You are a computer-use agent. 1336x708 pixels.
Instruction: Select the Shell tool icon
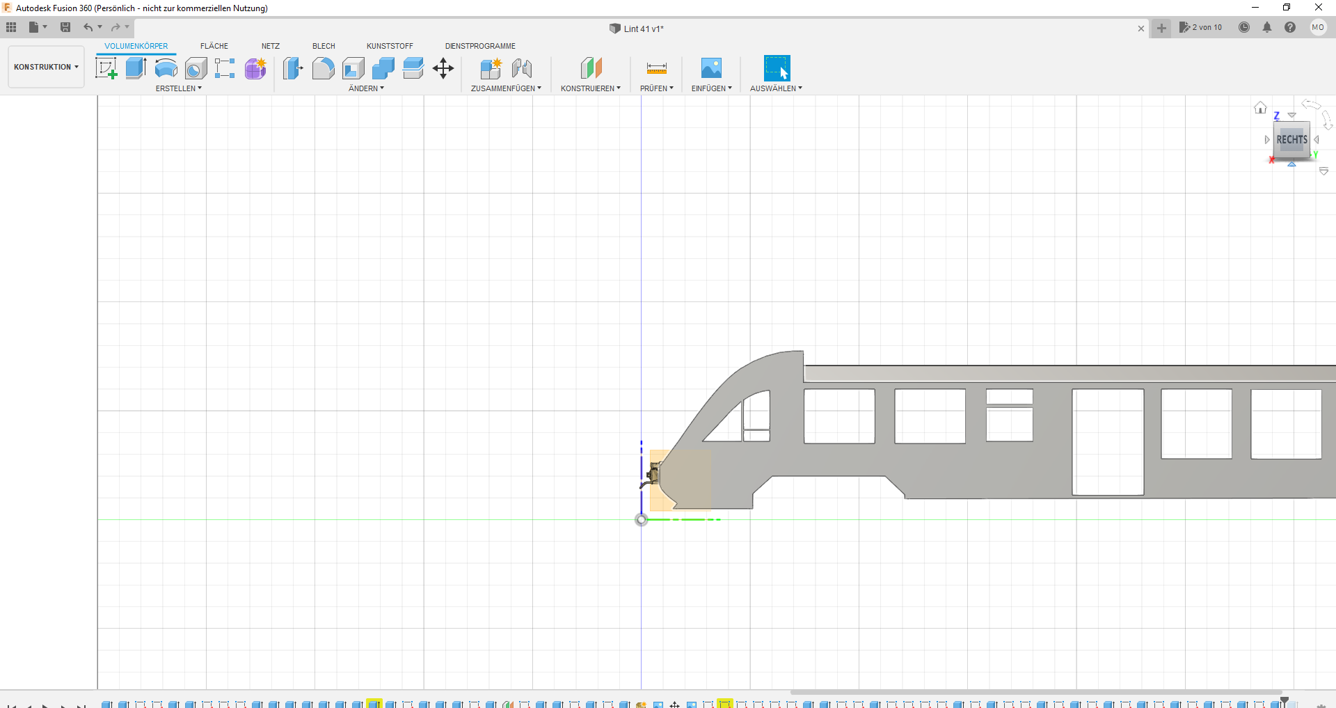(x=353, y=68)
